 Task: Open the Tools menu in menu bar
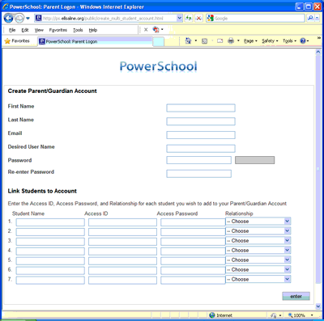tap(78, 30)
